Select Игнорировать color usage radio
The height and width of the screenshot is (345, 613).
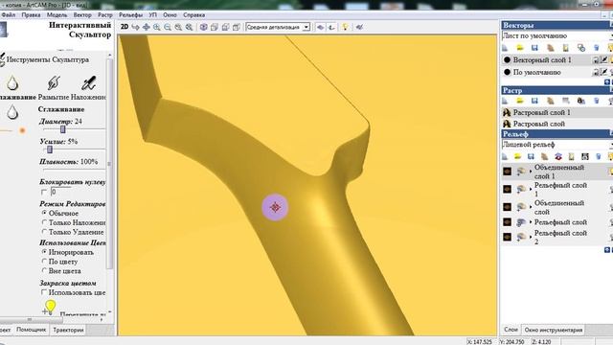click(44, 252)
